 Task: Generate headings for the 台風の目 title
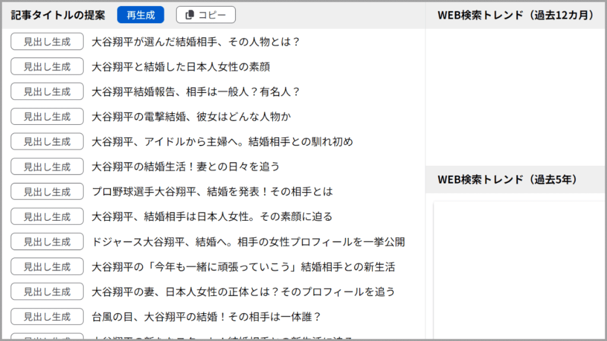[x=47, y=316]
